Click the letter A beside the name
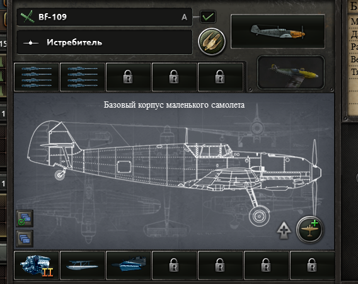The width and height of the screenshot is (358, 284). [x=184, y=17]
